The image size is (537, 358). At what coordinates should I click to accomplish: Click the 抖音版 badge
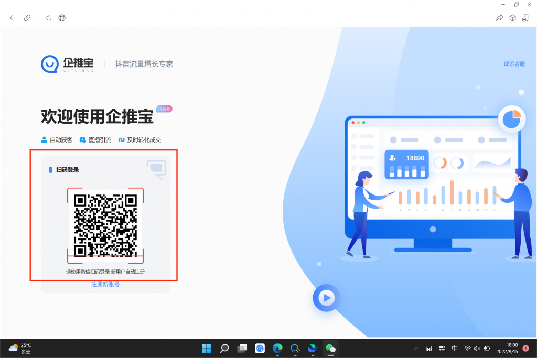[164, 109]
